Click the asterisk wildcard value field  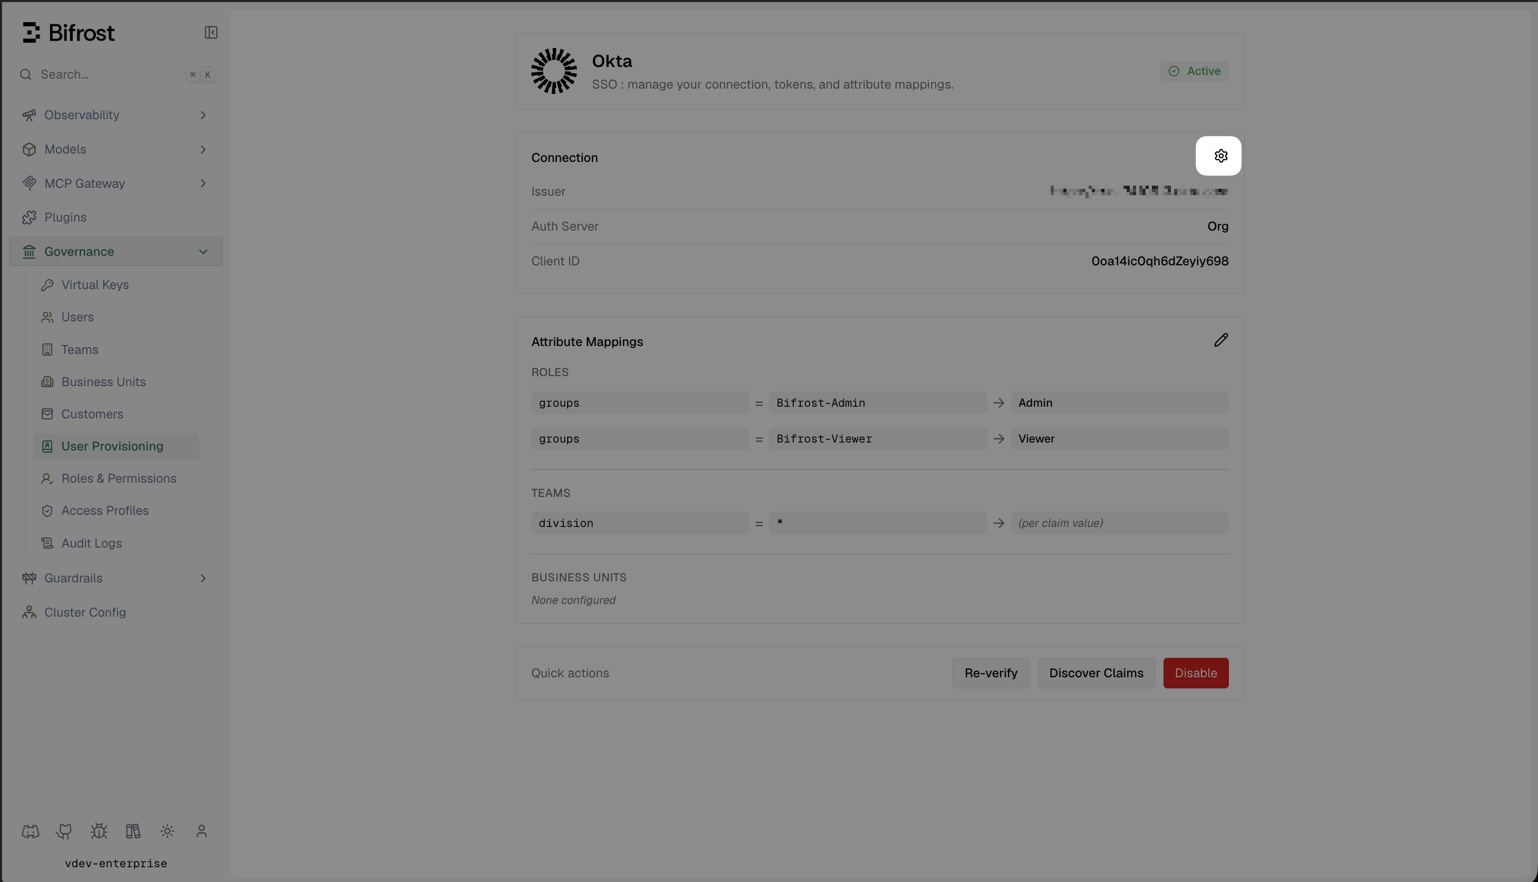[x=877, y=523]
